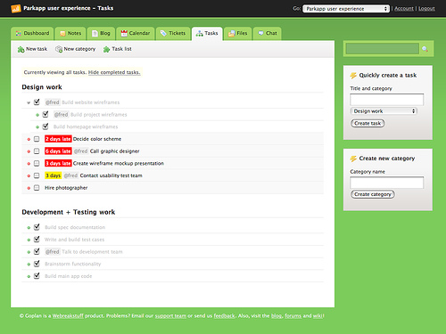Click the New task green icon
The height and width of the screenshot is (334, 446).
(x=21, y=49)
